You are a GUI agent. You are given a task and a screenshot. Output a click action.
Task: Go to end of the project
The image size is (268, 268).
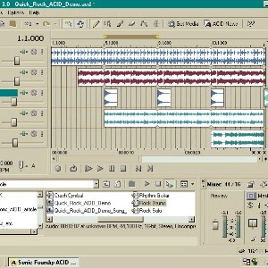coord(150,168)
